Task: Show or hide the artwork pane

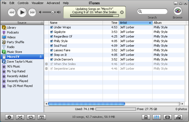Action: 42,117
